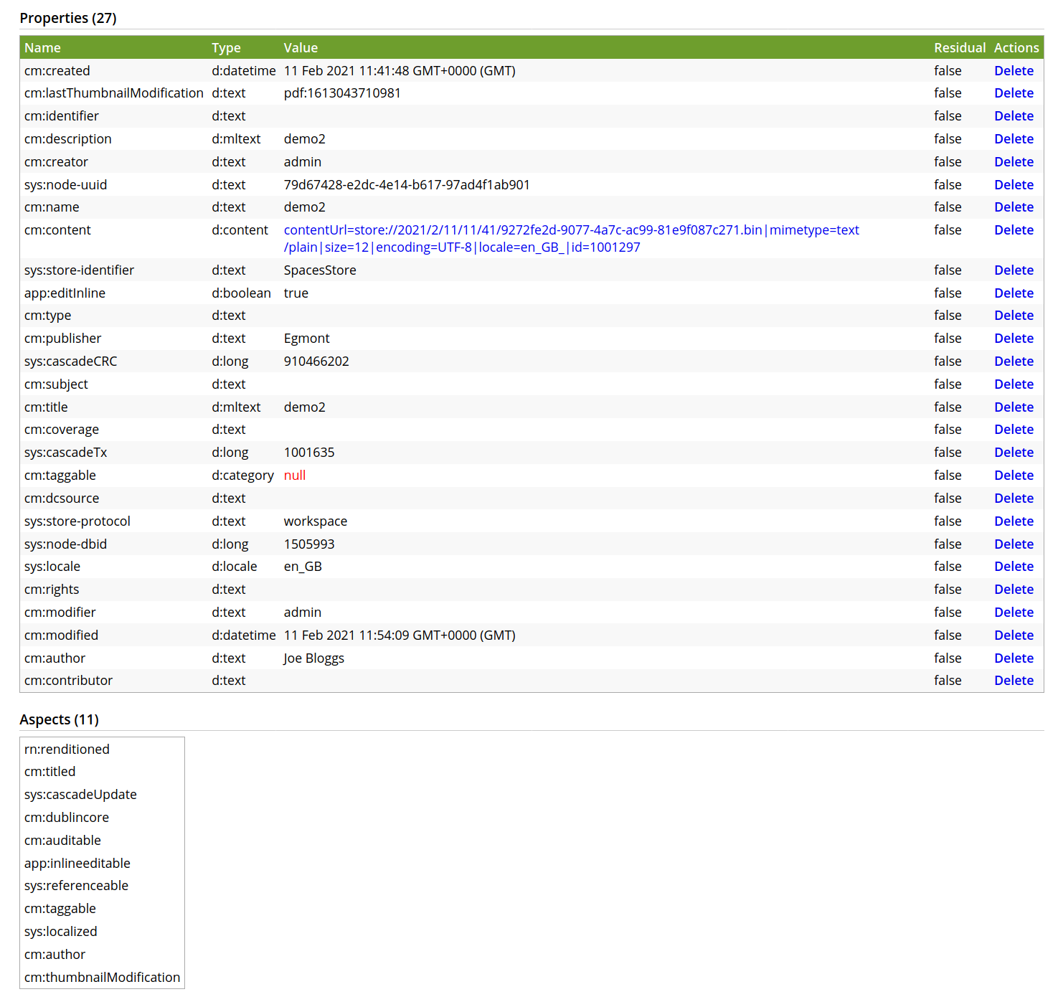Delete the cm:creator property
The image size is (1063, 1002).
click(1014, 161)
